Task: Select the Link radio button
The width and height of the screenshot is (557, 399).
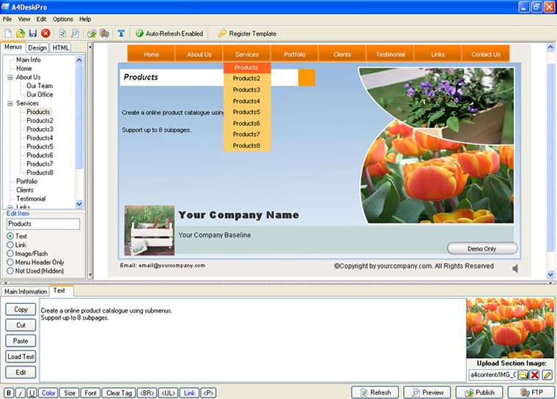Action: [x=10, y=245]
